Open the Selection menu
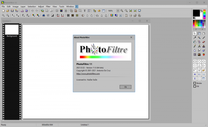 pos(32,7)
